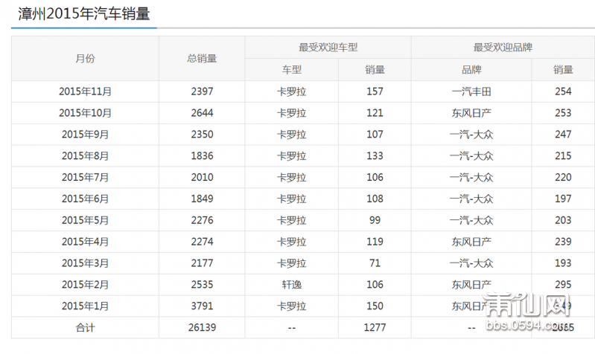Screen dimensions: 595x354
Task: Select total sales value 2644
Action: click(x=202, y=113)
